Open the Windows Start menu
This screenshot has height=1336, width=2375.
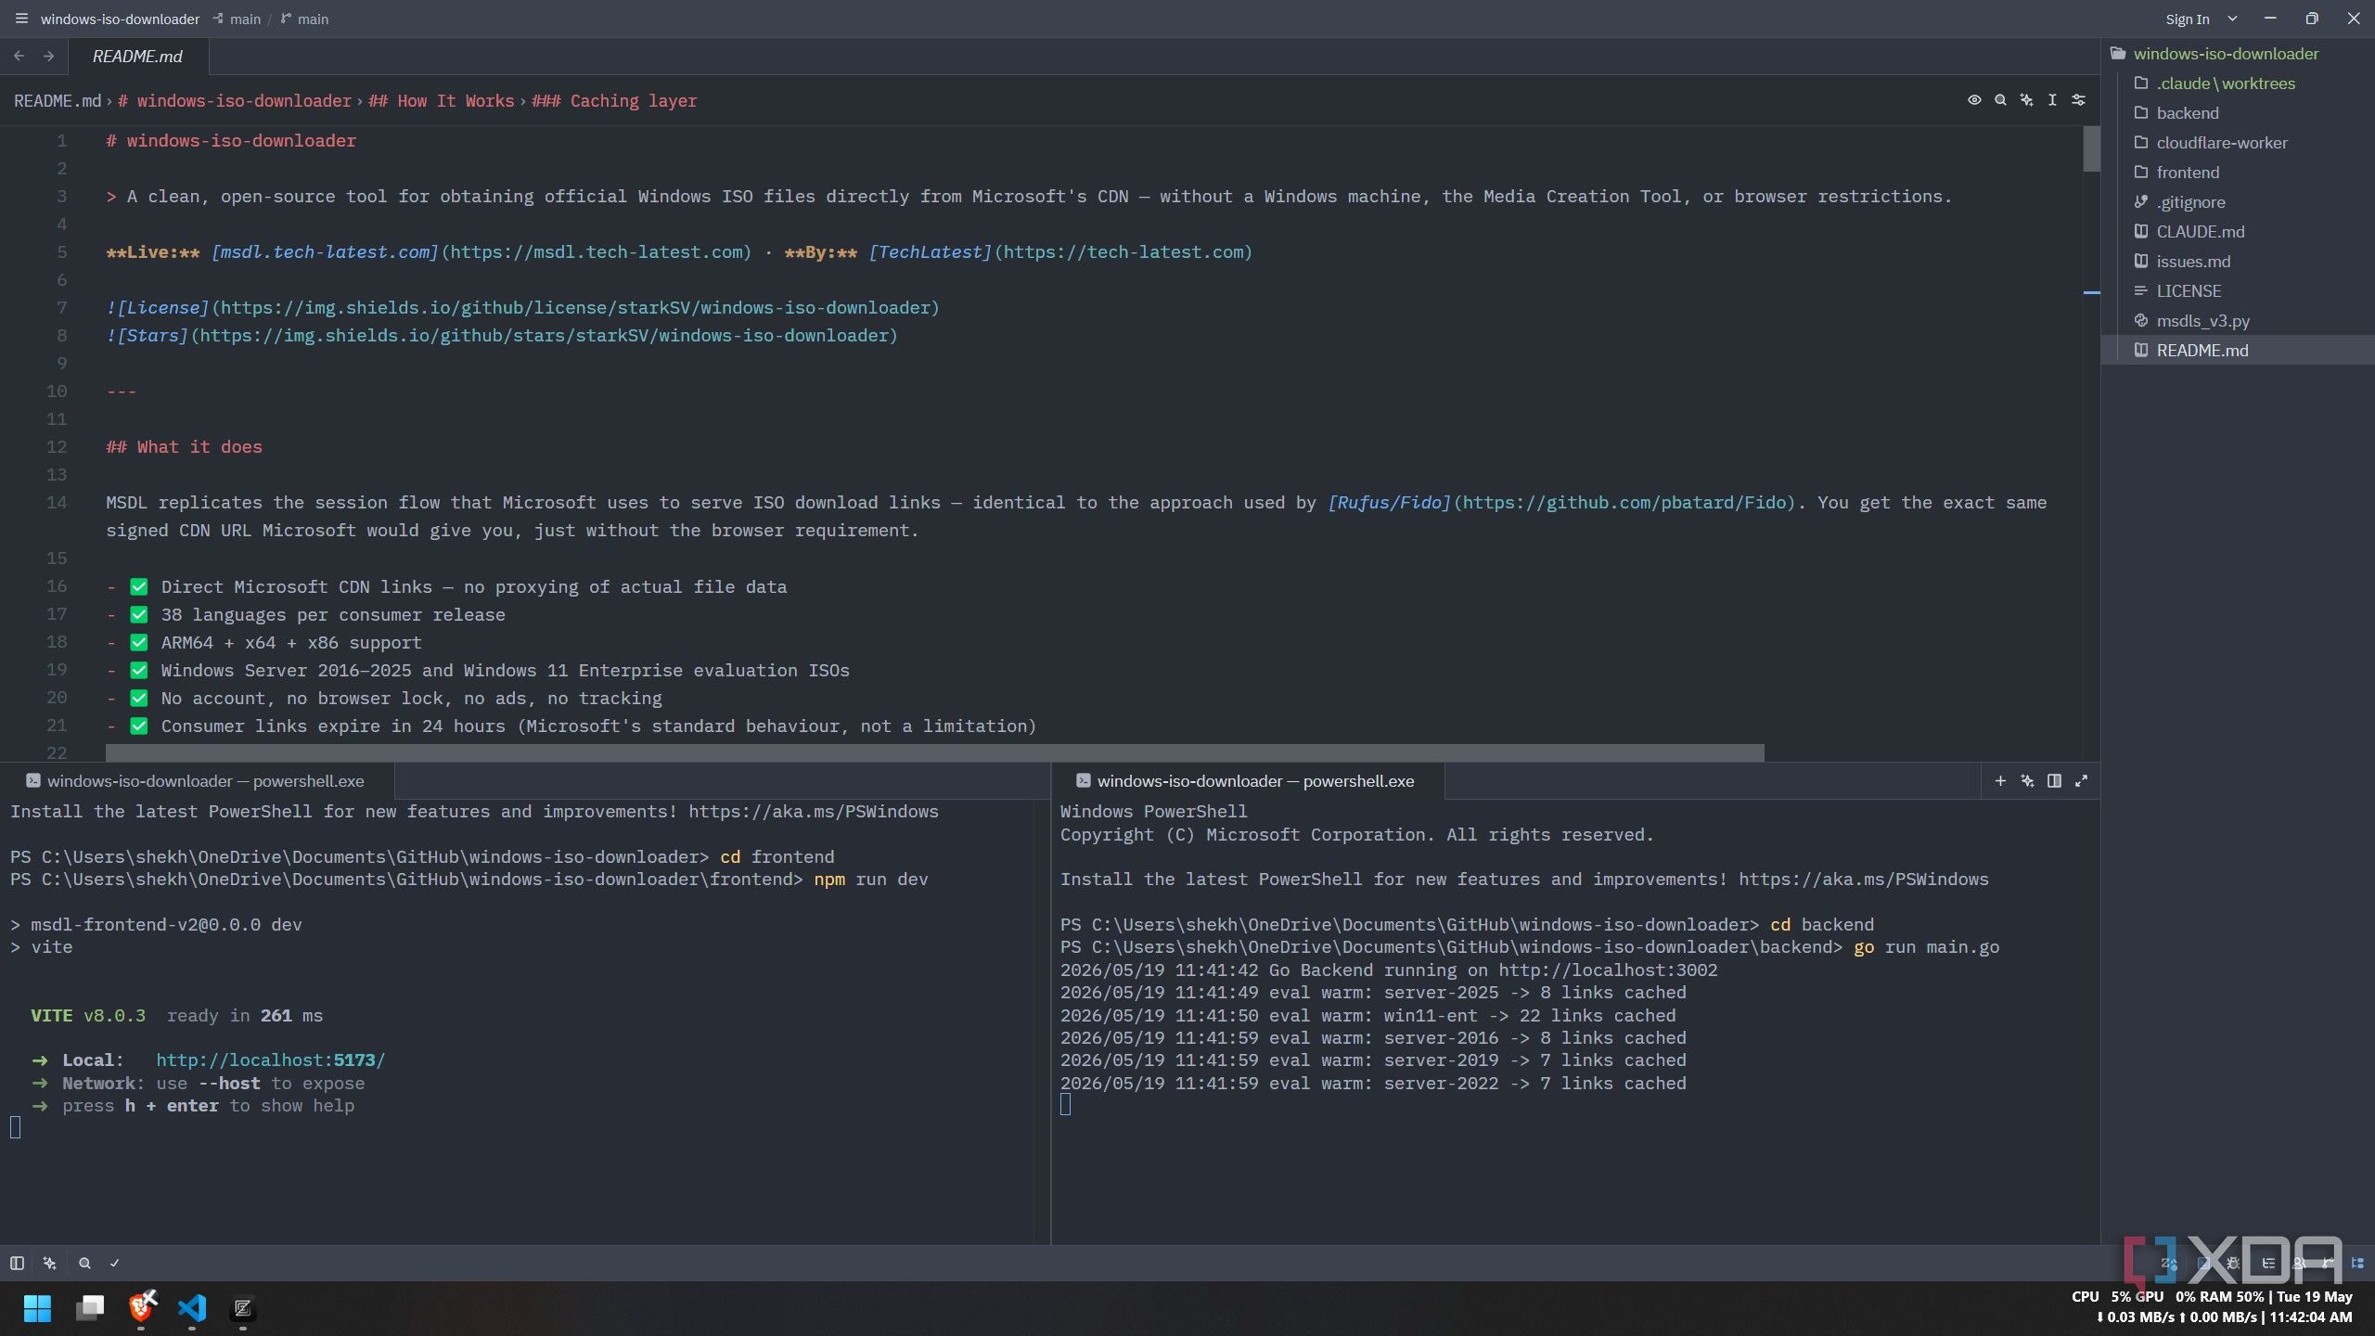point(37,1308)
